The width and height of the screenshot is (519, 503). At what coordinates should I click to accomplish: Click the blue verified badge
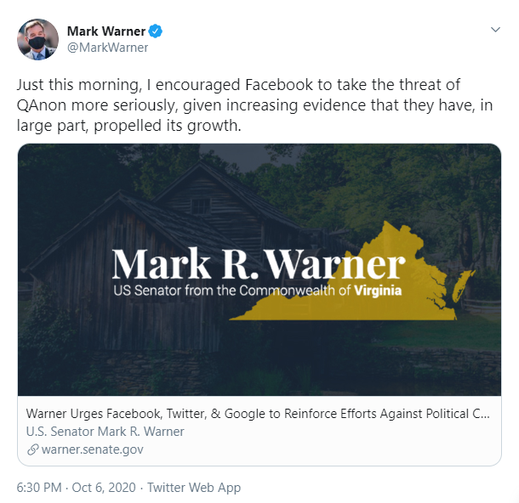[x=155, y=31]
